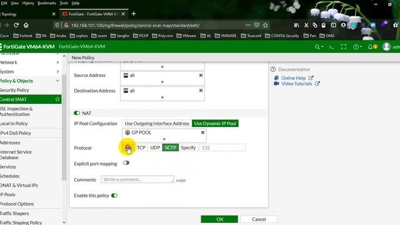
Task: Open the admin user avatar menu
Action: pyautogui.click(x=386, y=46)
